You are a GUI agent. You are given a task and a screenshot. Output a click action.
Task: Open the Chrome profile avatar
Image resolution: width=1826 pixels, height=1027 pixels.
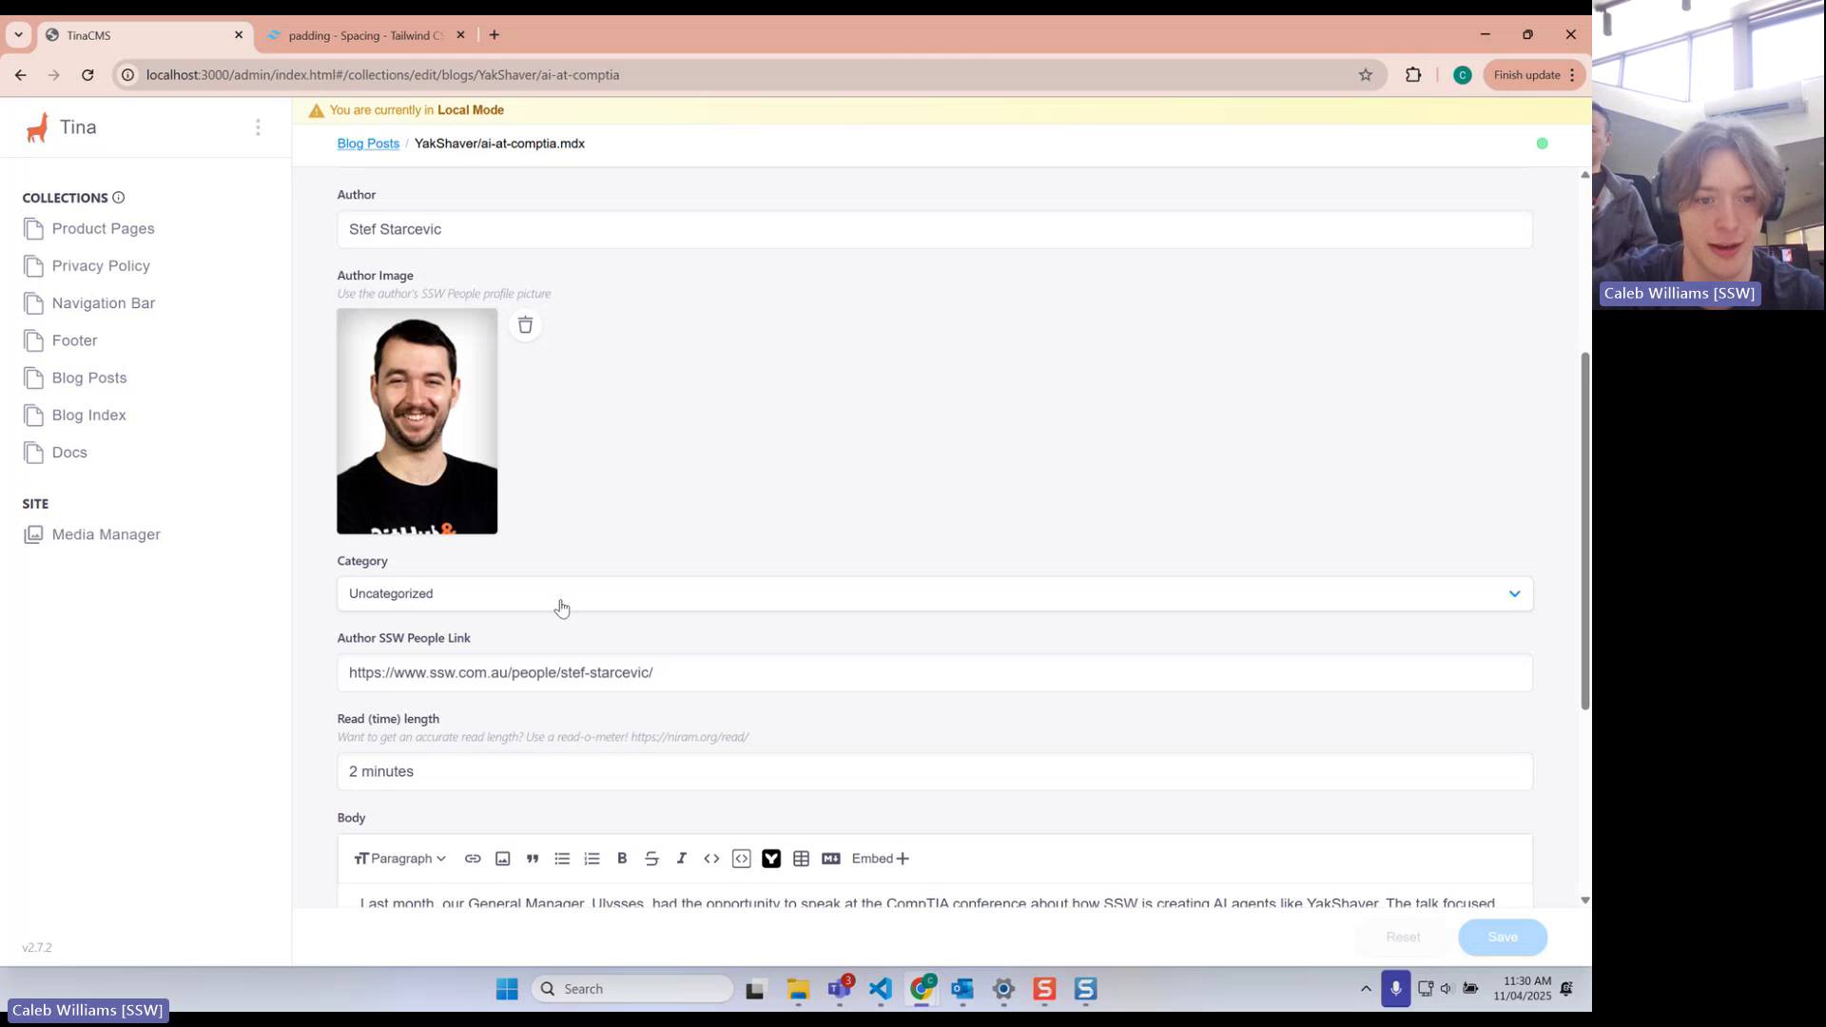[x=1463, y=75]
